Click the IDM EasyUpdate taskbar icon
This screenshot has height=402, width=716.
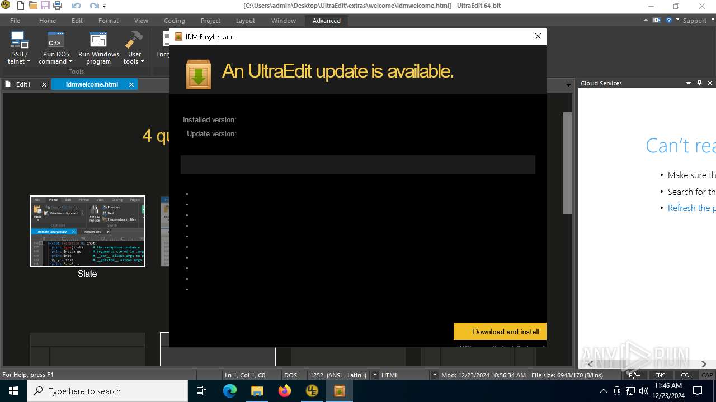339,391
